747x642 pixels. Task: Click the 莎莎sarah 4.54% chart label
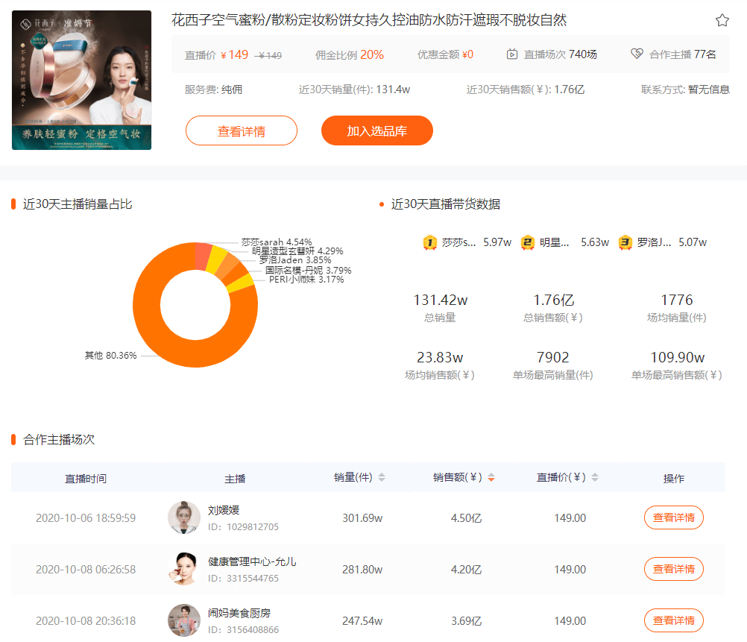(276, 242)
